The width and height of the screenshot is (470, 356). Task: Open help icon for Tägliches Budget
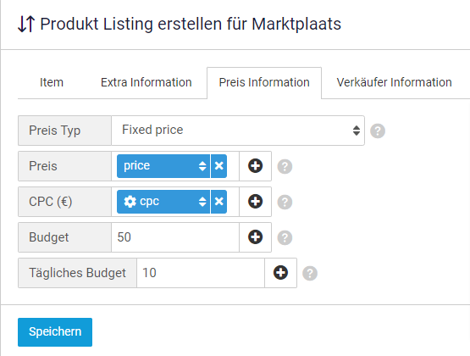click(x=310, y=273)
